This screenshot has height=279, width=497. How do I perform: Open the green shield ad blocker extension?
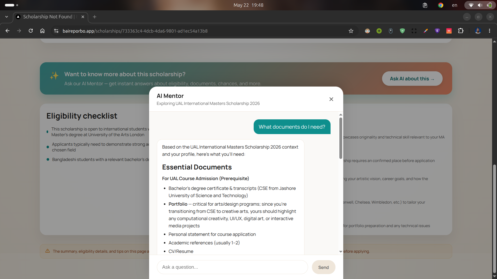point(402,31)
